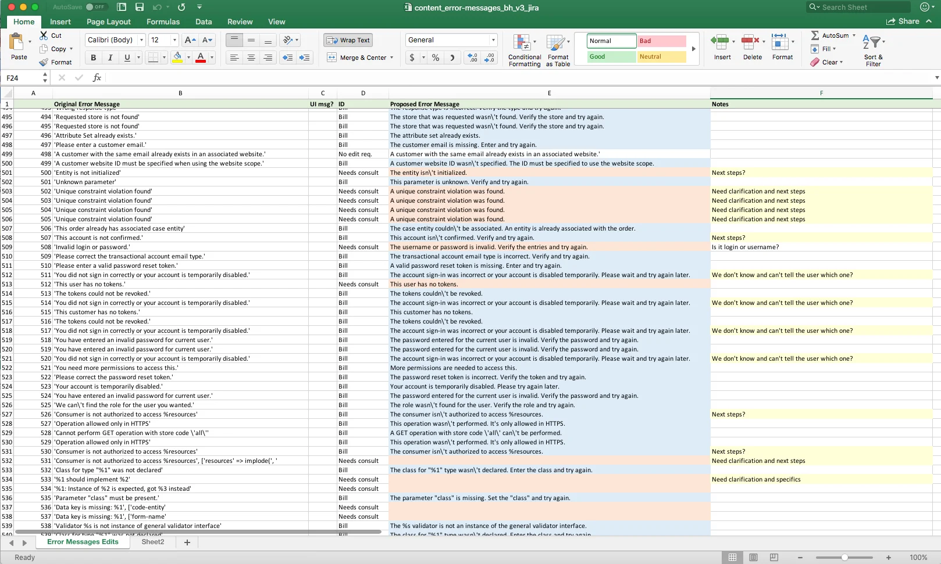Increase indent
The width and height of the screenshot is (941, 564).
tap(304, 58)
